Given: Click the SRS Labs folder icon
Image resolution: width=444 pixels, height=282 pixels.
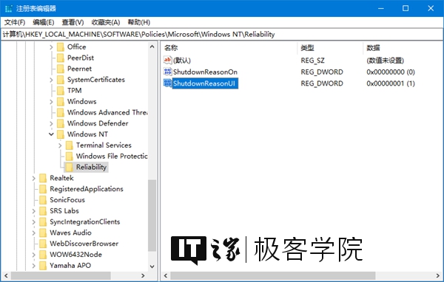Looking at the screenshot, I should click(43, 211).
